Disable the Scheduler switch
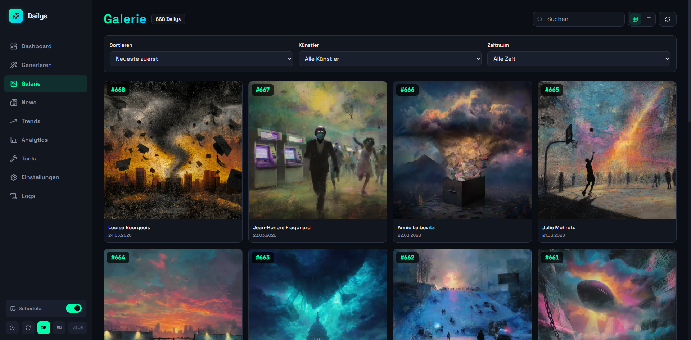 click(74, 308)
